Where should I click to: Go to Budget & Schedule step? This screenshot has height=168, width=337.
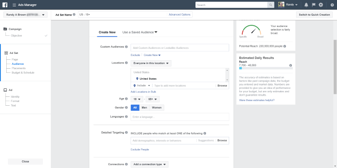click(x=23, y=72)
